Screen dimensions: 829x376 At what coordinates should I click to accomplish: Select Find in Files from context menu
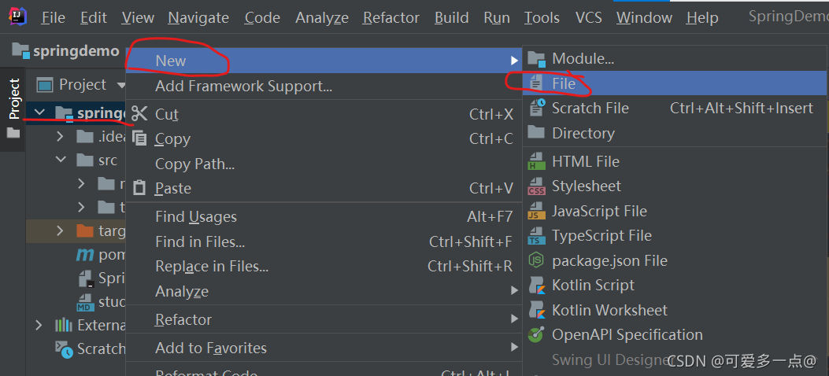point(200,241)
